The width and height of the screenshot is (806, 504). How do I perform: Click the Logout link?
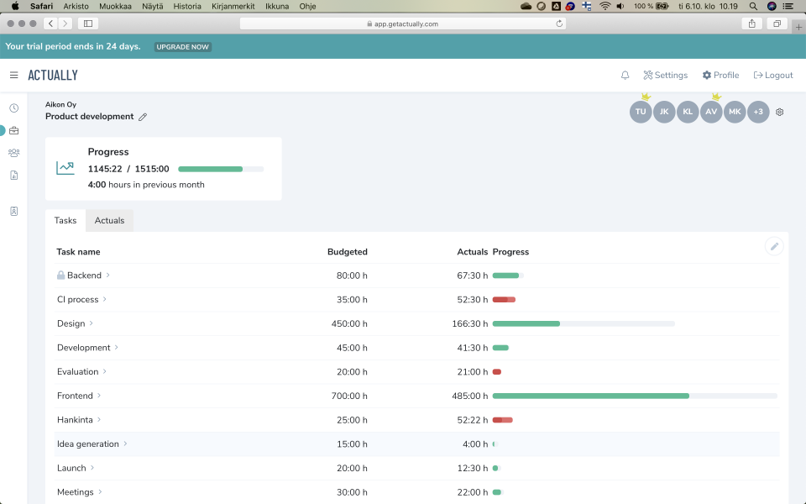pos(772,75)
